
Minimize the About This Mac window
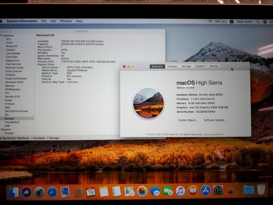[x=129, y=67]
